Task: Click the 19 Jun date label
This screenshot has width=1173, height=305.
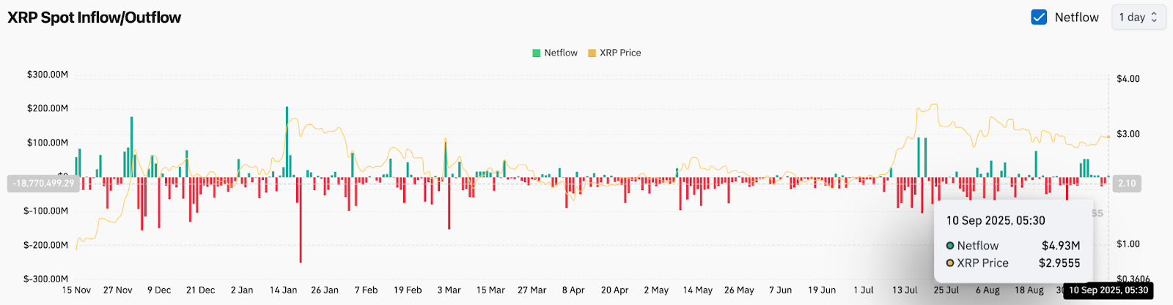Action: 822,290
